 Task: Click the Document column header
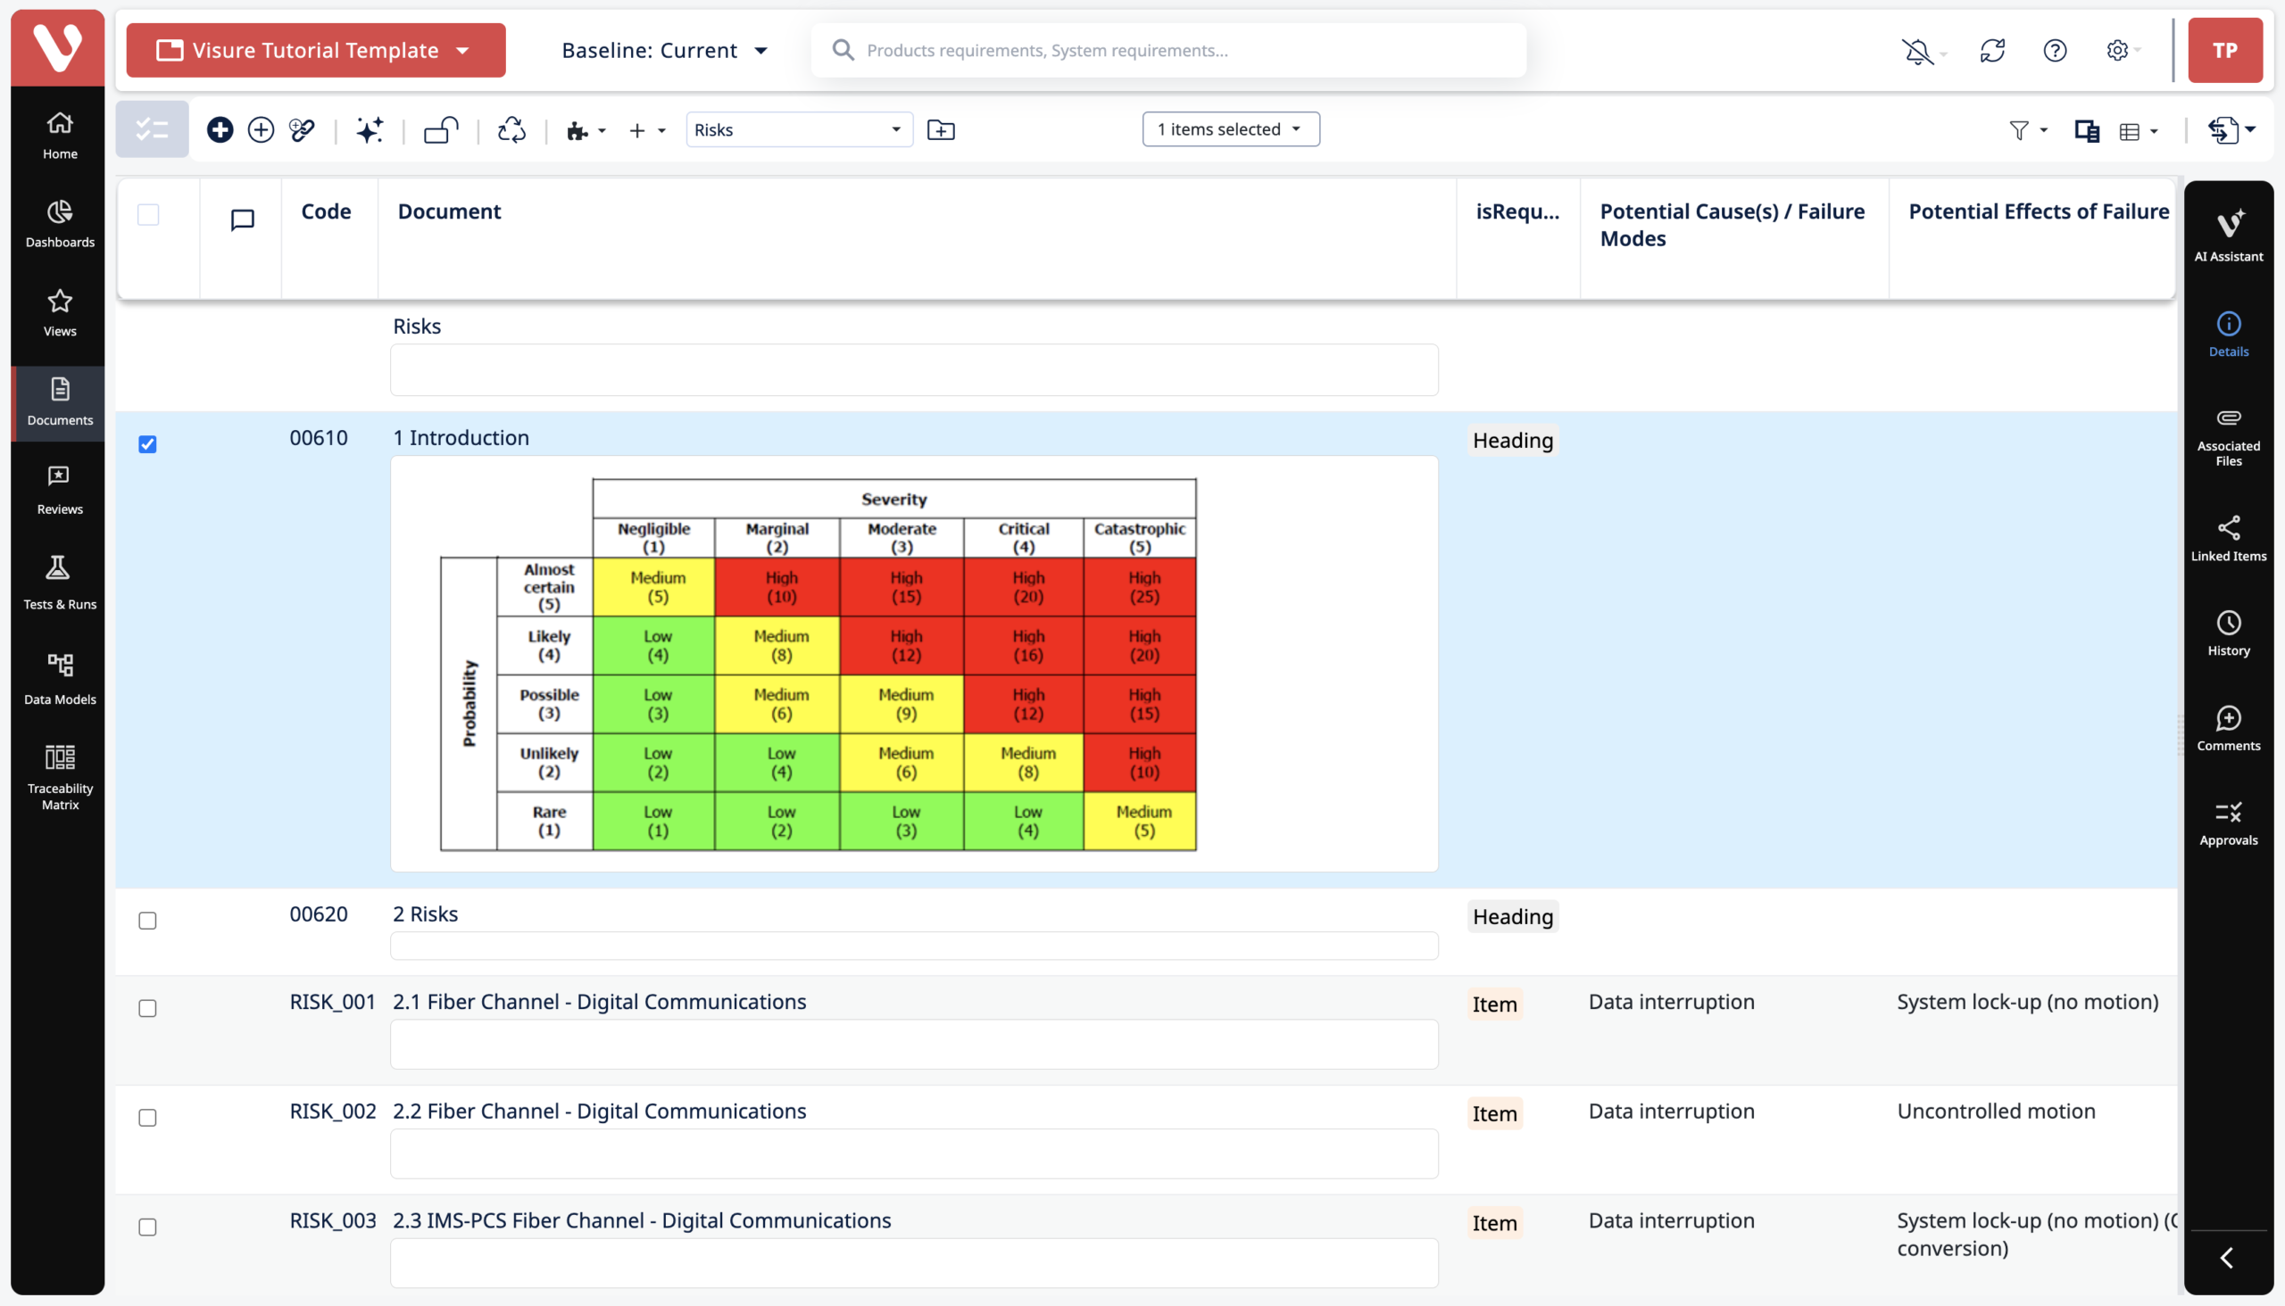tap(449, 211)
